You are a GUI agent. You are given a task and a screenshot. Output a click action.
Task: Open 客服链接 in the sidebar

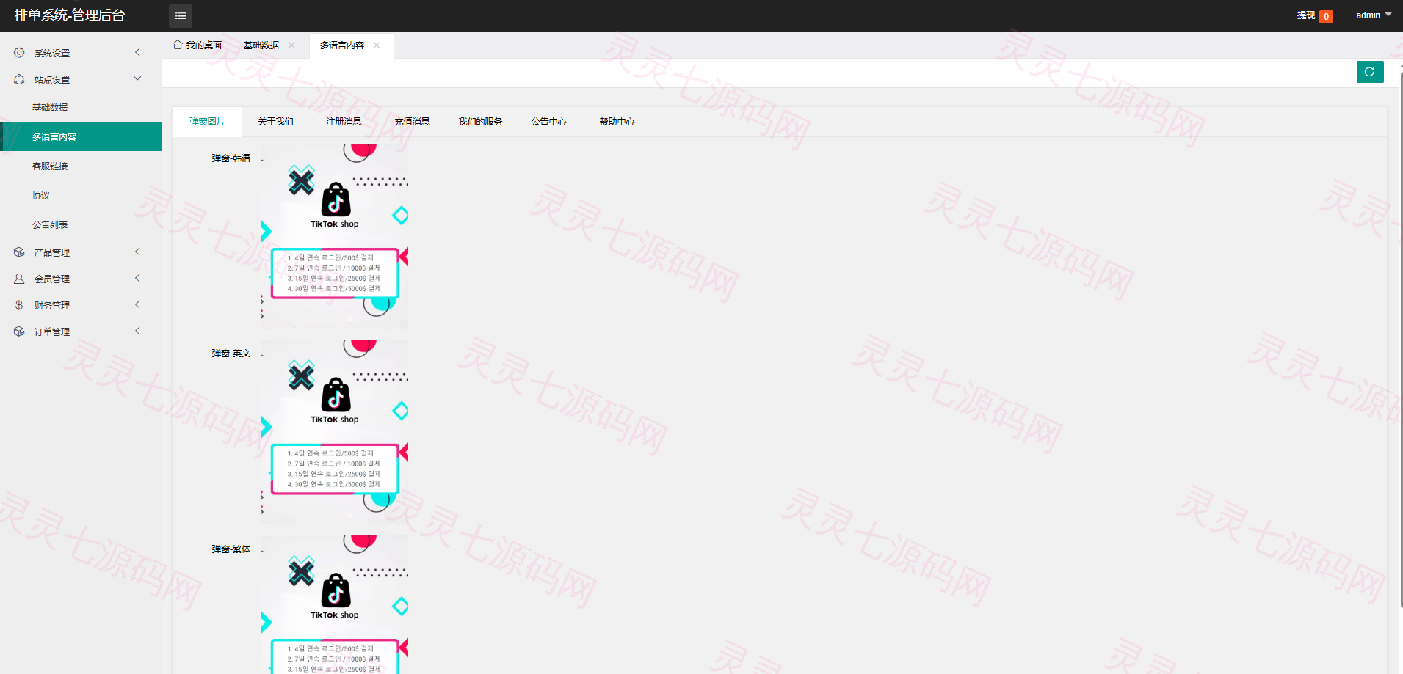81,166
